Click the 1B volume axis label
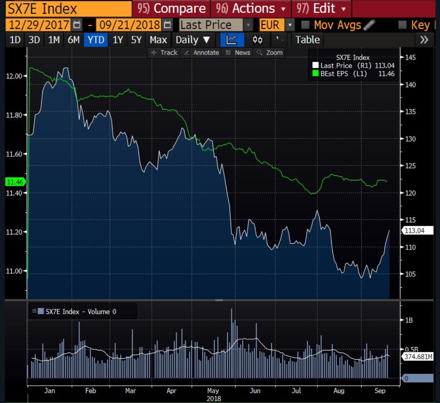Image resolution: width=440 pixels, height=403 pixels. (x=409, y=320)
